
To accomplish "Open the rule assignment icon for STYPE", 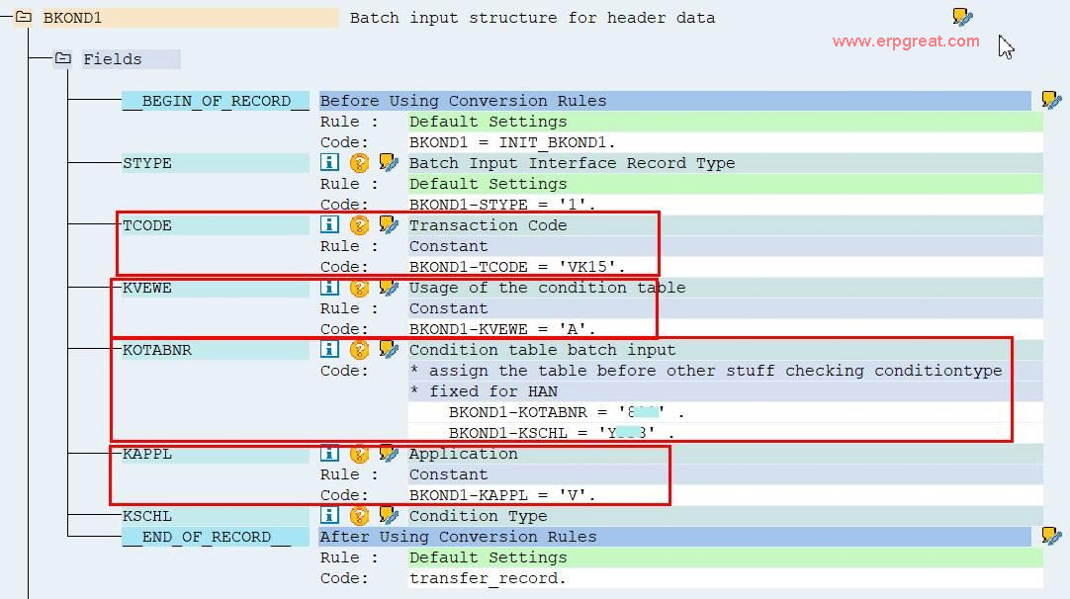I will coord(389,162).
